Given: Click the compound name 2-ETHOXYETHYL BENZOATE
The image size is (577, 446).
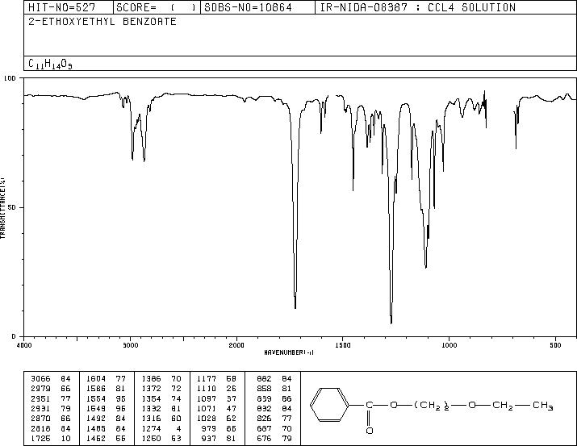Looking at the screenshot, I should click(102, 22).
